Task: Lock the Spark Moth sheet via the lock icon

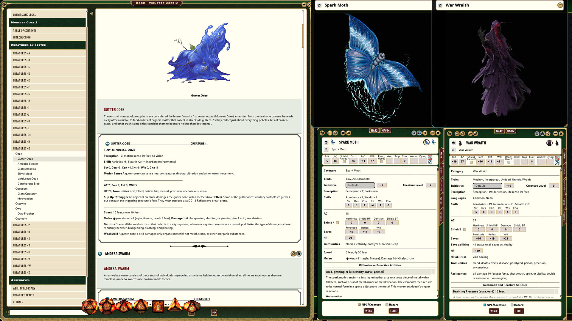Action: pos(419,133)
